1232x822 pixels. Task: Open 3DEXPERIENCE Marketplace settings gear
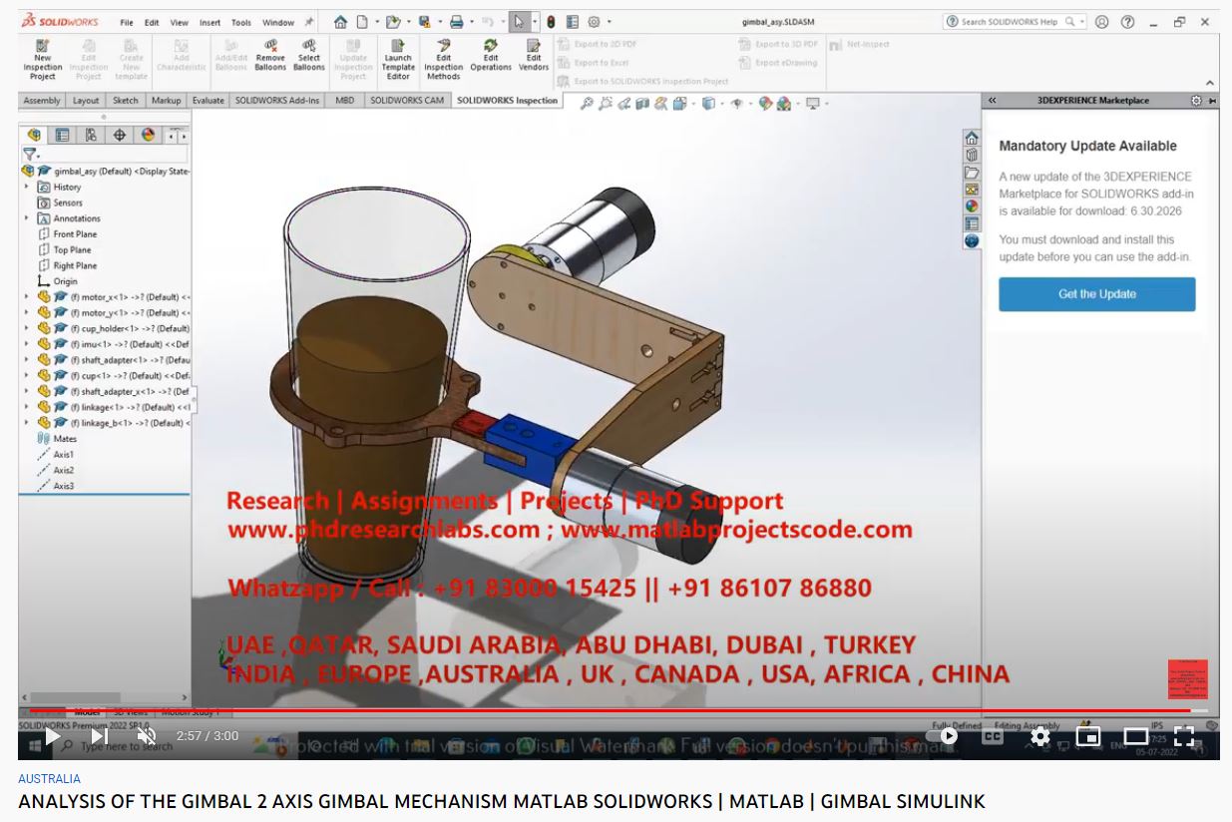(x=1196, y=101)
